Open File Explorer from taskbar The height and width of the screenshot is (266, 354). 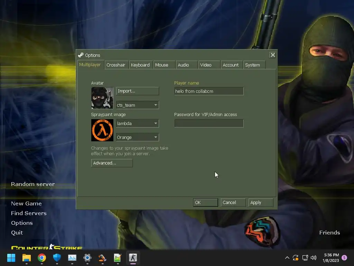point(26,258)
